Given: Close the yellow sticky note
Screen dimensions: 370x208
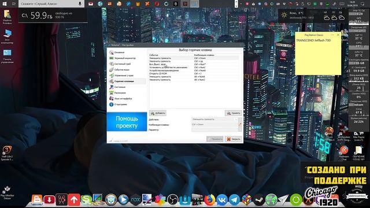Looking at the screenshot, I should click(338, 35).
